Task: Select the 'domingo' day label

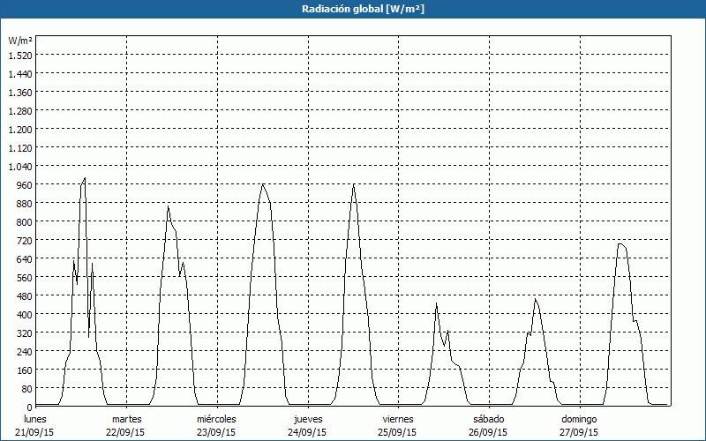Action: coord(579,419)
